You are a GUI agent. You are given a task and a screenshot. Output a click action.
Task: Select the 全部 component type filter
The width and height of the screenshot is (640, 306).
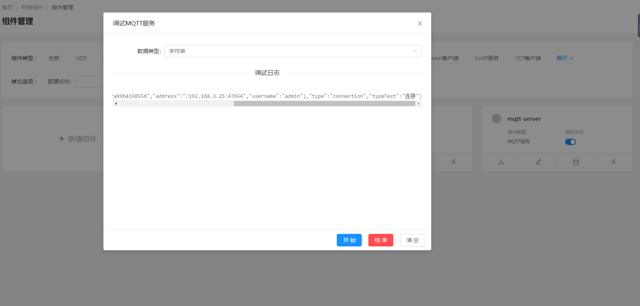(x=54, y=58)
